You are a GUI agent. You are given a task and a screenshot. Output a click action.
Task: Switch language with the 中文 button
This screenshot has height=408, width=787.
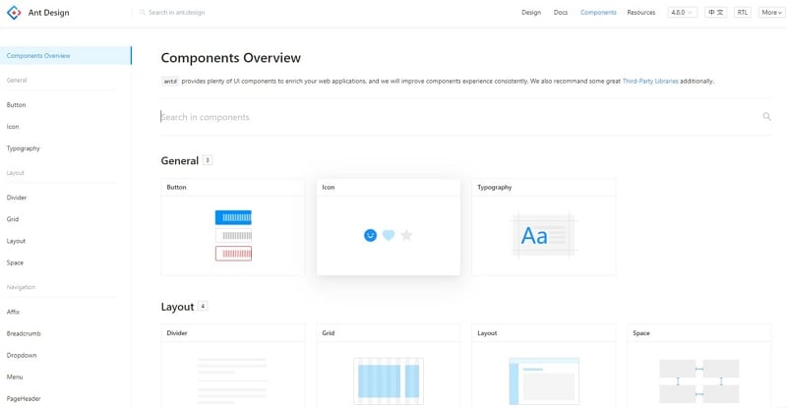716,12
